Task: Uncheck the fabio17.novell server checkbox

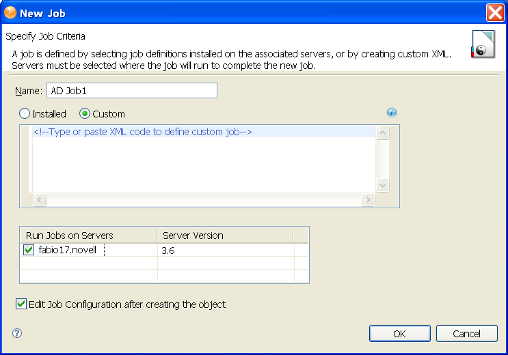Action: click(x=29, y=251)
